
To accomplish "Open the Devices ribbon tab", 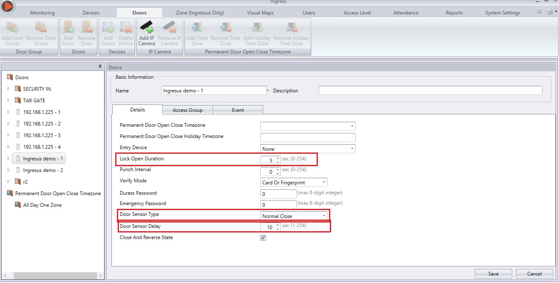I will (x=91, y=13).
